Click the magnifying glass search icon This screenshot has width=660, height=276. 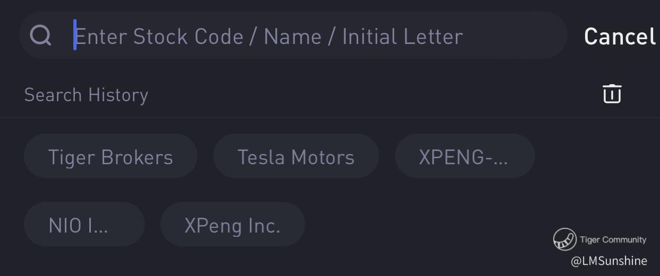(40, 35)
